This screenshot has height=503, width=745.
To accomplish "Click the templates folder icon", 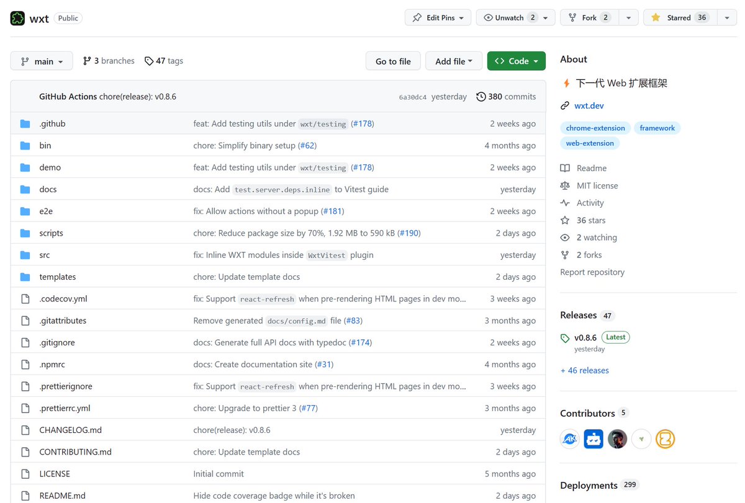I will point(25,277).
